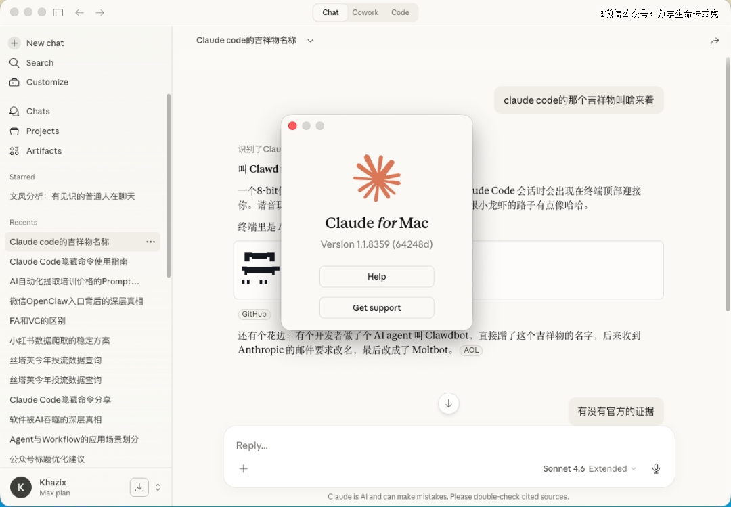Screen dimensions: 731x507
Task: Switch to the Cowork tab
Action: click(x=365, y=12)
